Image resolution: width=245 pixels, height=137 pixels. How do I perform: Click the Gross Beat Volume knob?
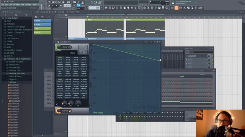click(x=59, y=111)
